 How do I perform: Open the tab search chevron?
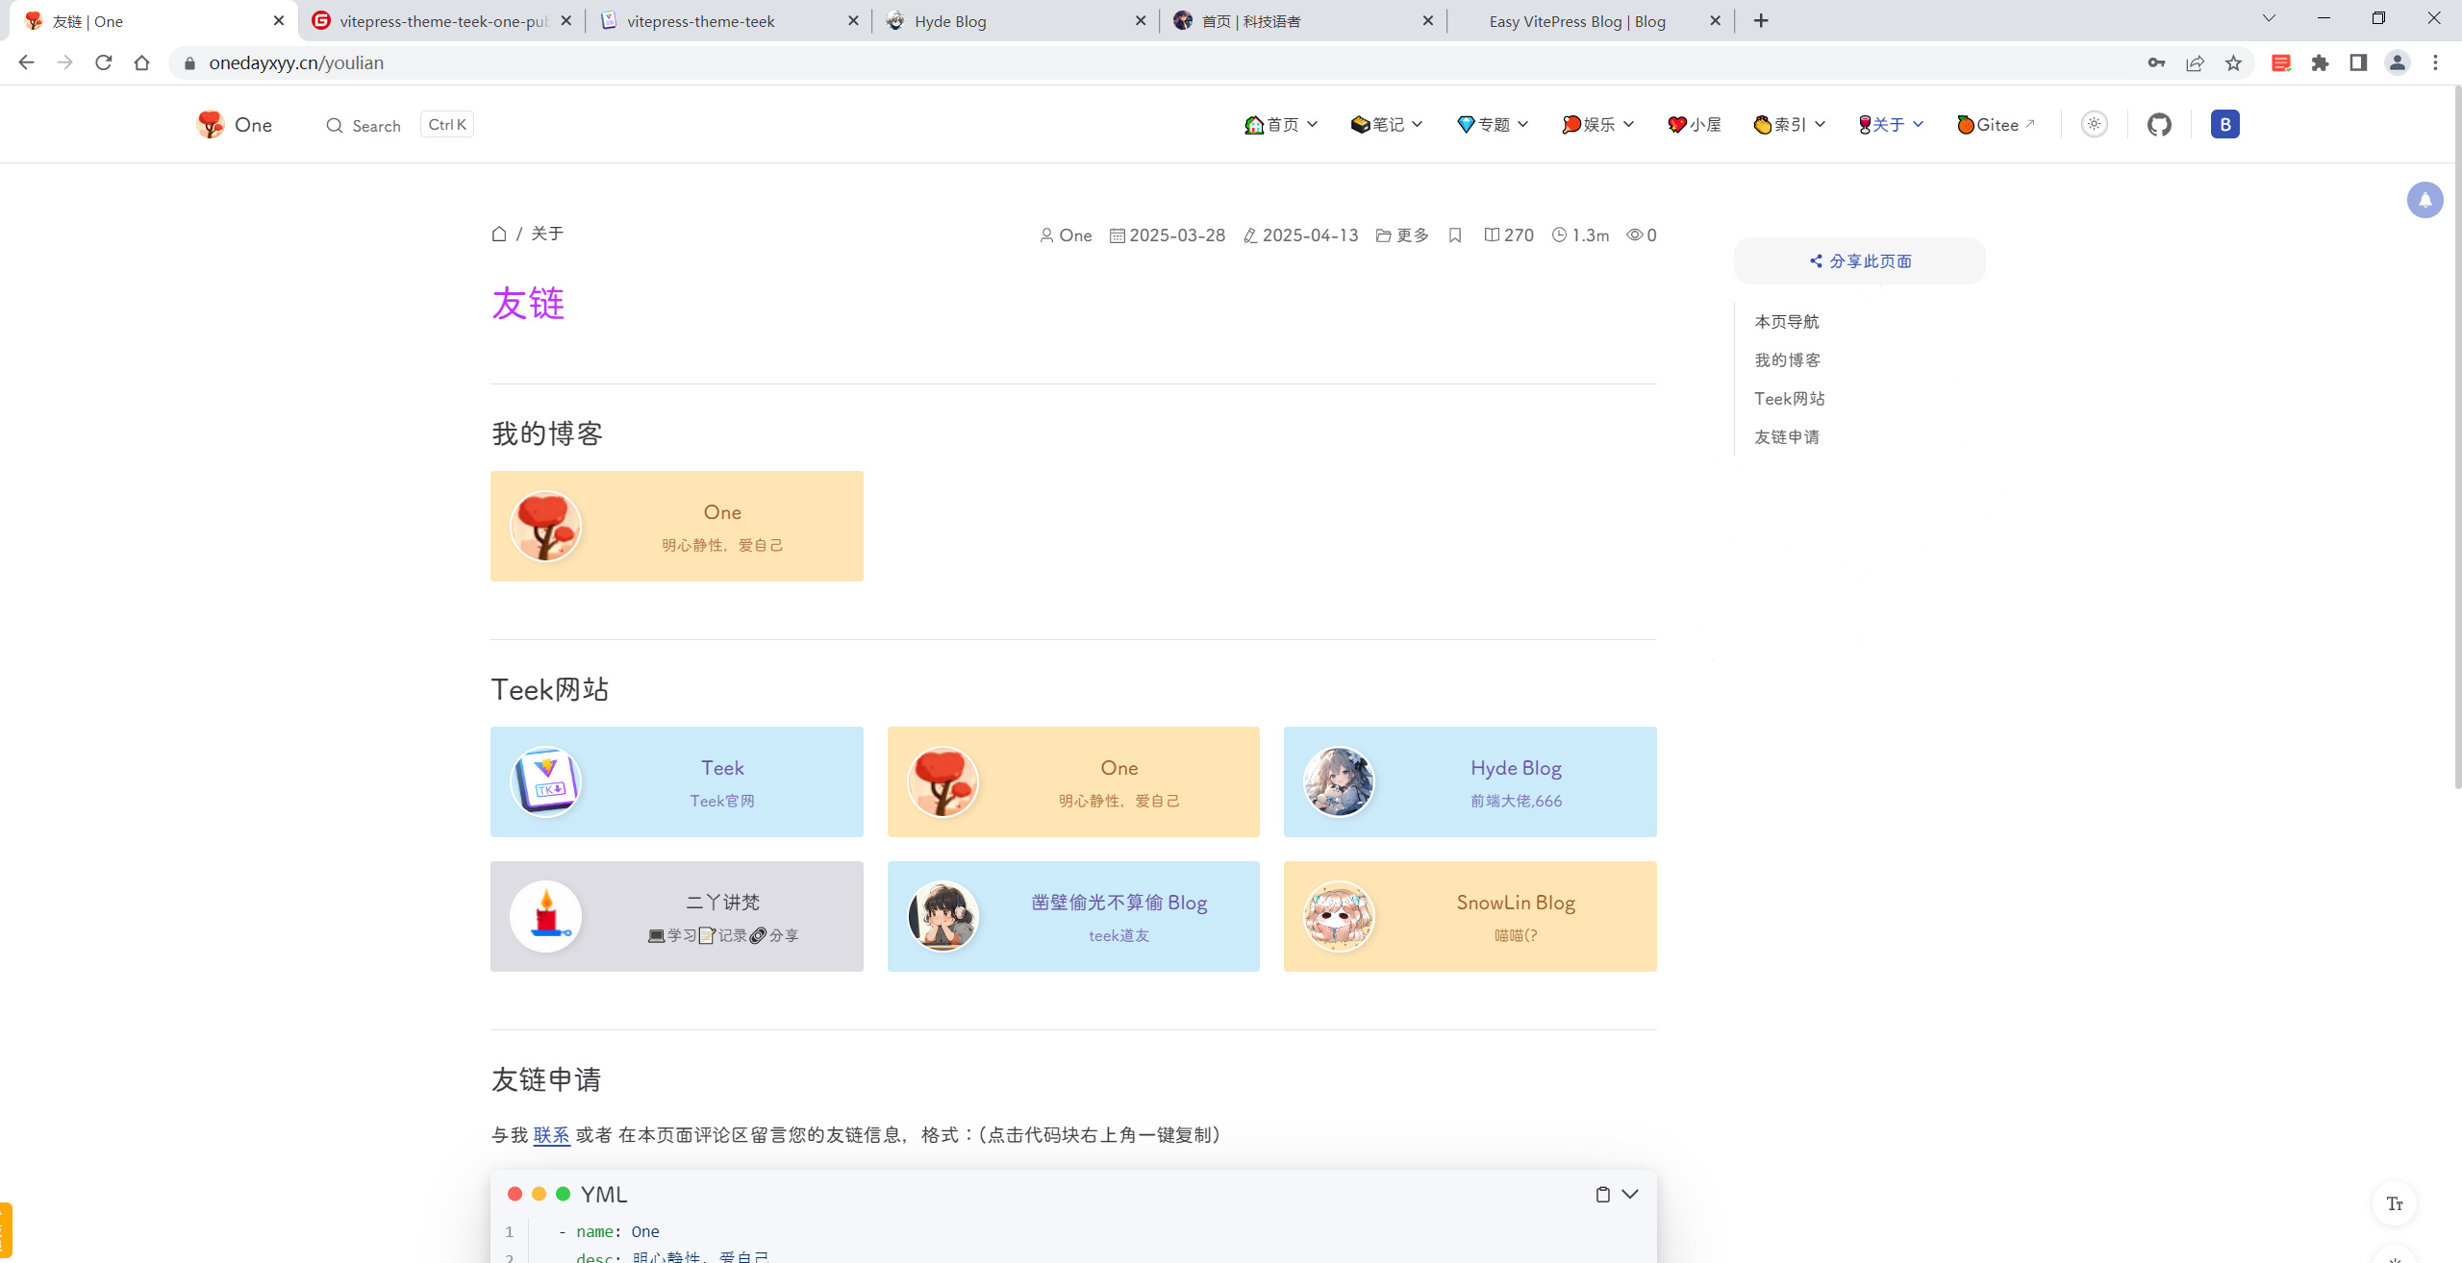pyautogui.click(x=2269, y=18)
